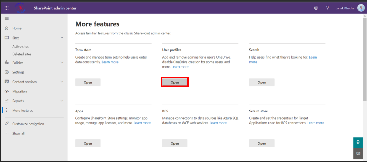Open the feedback chat icon button

(358, 154)
